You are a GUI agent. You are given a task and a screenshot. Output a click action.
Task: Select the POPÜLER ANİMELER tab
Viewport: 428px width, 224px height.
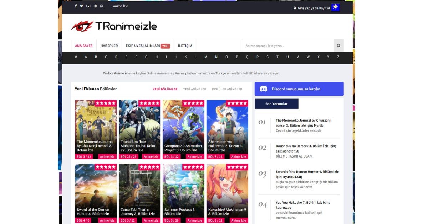click(227, 89)
